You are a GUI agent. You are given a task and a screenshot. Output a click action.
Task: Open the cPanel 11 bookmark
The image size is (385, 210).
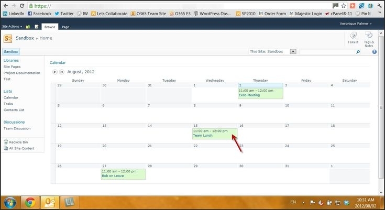(x=338, y=14)
